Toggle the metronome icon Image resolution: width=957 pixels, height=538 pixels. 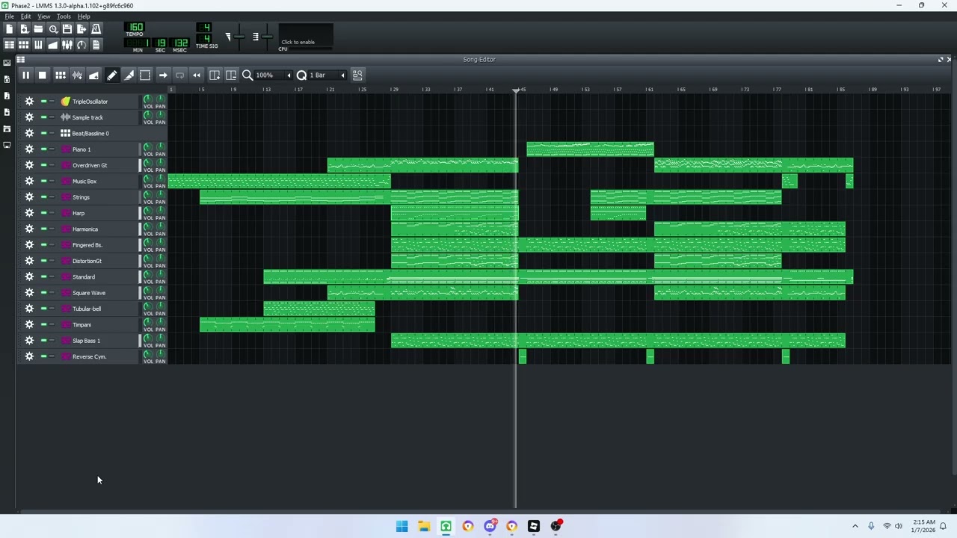point(96,29)
